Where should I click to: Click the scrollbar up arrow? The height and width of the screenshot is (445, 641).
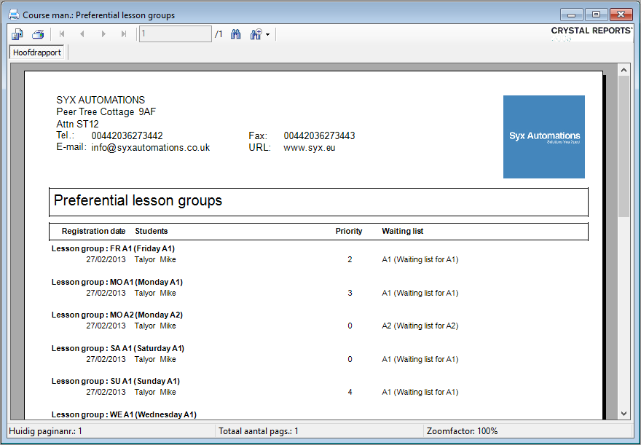(x=624, y=69)
